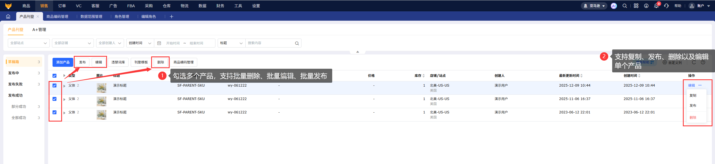The height and width of the screenshot is (164, 715).
Task: Click the batch 删除 toolbar button
Action: [x=161, y=62]
